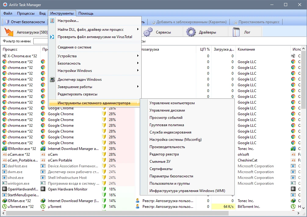Open Инфраструктура управления Windows (WMI)
The width and height of the screenshot is (307, 217).
(x=187, y=191)
